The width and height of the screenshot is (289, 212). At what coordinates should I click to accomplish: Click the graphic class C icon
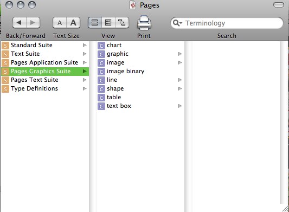tap(101, 54)
